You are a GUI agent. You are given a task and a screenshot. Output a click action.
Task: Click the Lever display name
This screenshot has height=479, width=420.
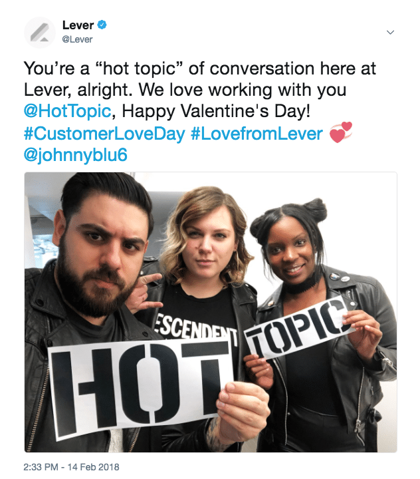(x=78, y=25)
